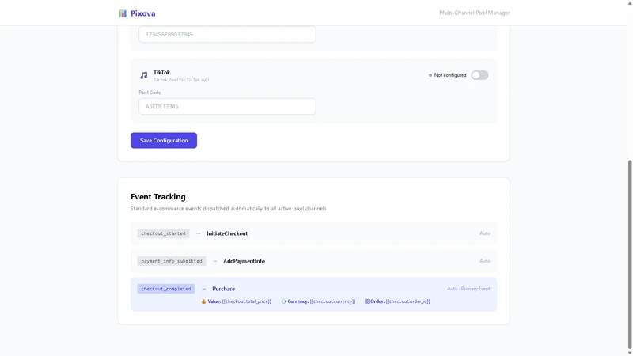Click the TikTok Pixel Code input field
This screenshot has width=633, height=356.
[227, 107]
